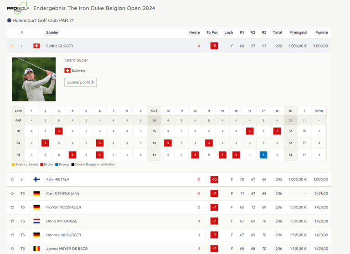Screen dimensions: 350x254
Task: Toggle favorite star for Dario Antonisse
Action: 12,221
